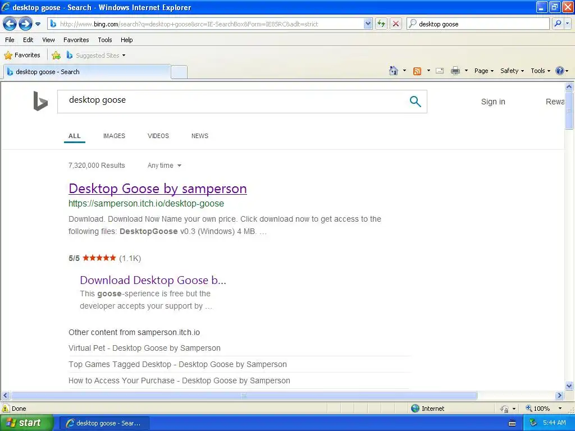Screen dimensions: 575x431
Task: Expand Home button dropdown arrow
Action: coord(404,71)
